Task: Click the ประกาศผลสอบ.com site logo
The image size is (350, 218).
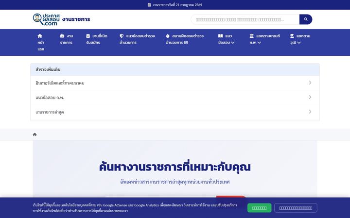Action: [x=46, y=19]
